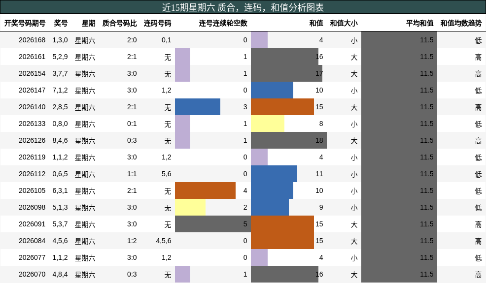Click winning numbers 5,2,9
486x283 pixels.
click(60, 57)
